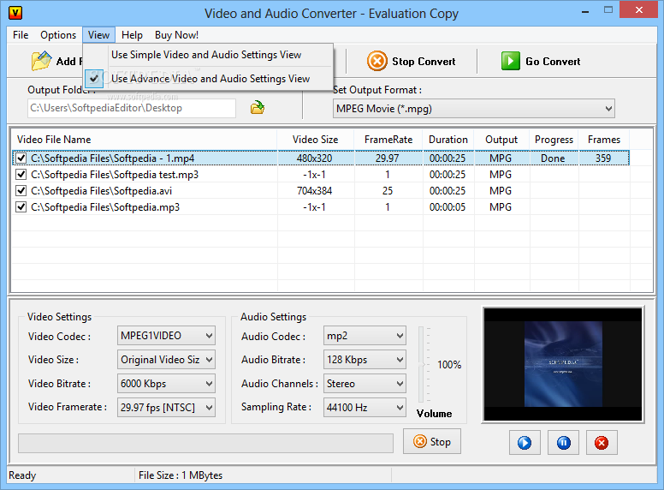This screenshot has width=664, height=490.
Task: Browse for the output folder
Action: (258, 108)
